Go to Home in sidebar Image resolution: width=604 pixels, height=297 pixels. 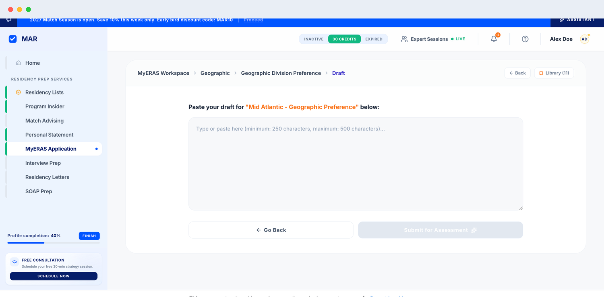click(54, 63)
